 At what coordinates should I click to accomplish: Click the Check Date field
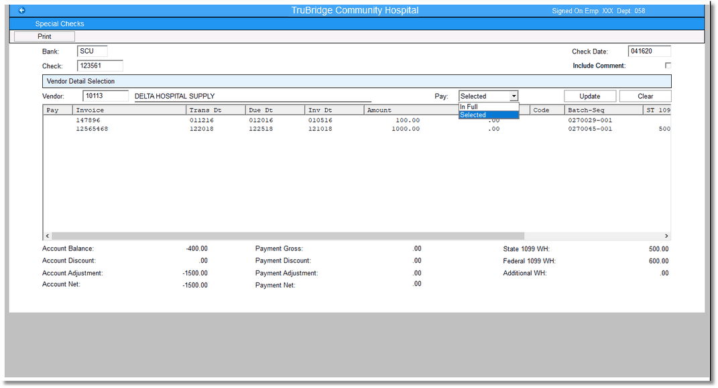(x=650, y=51)
